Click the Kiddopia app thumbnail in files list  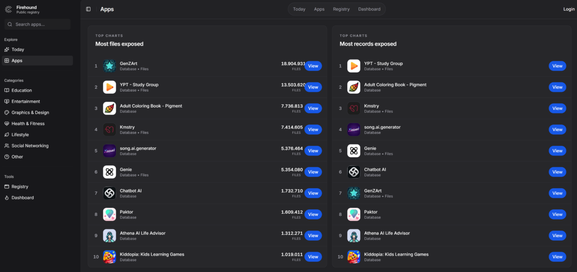[109, 257]
